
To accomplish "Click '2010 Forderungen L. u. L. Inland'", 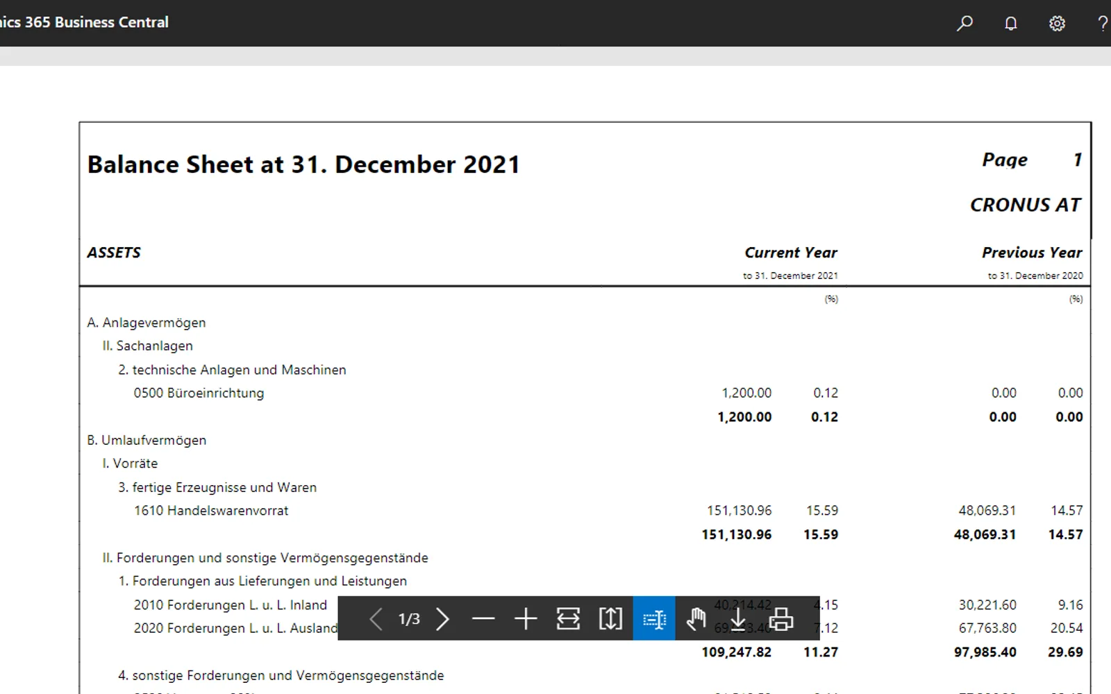I will pyautogui.click(x=231, y=605).
